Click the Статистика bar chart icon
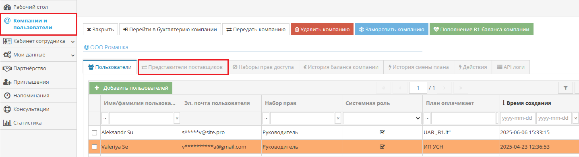 (7, 123)
